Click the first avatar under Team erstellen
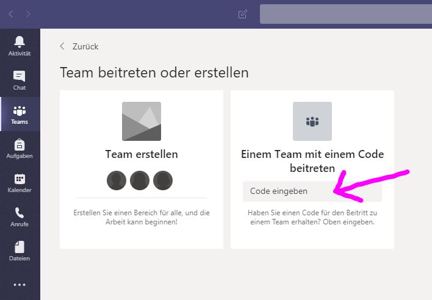The width and height of the screenshot is (432, 300). (x=117, y=180)
